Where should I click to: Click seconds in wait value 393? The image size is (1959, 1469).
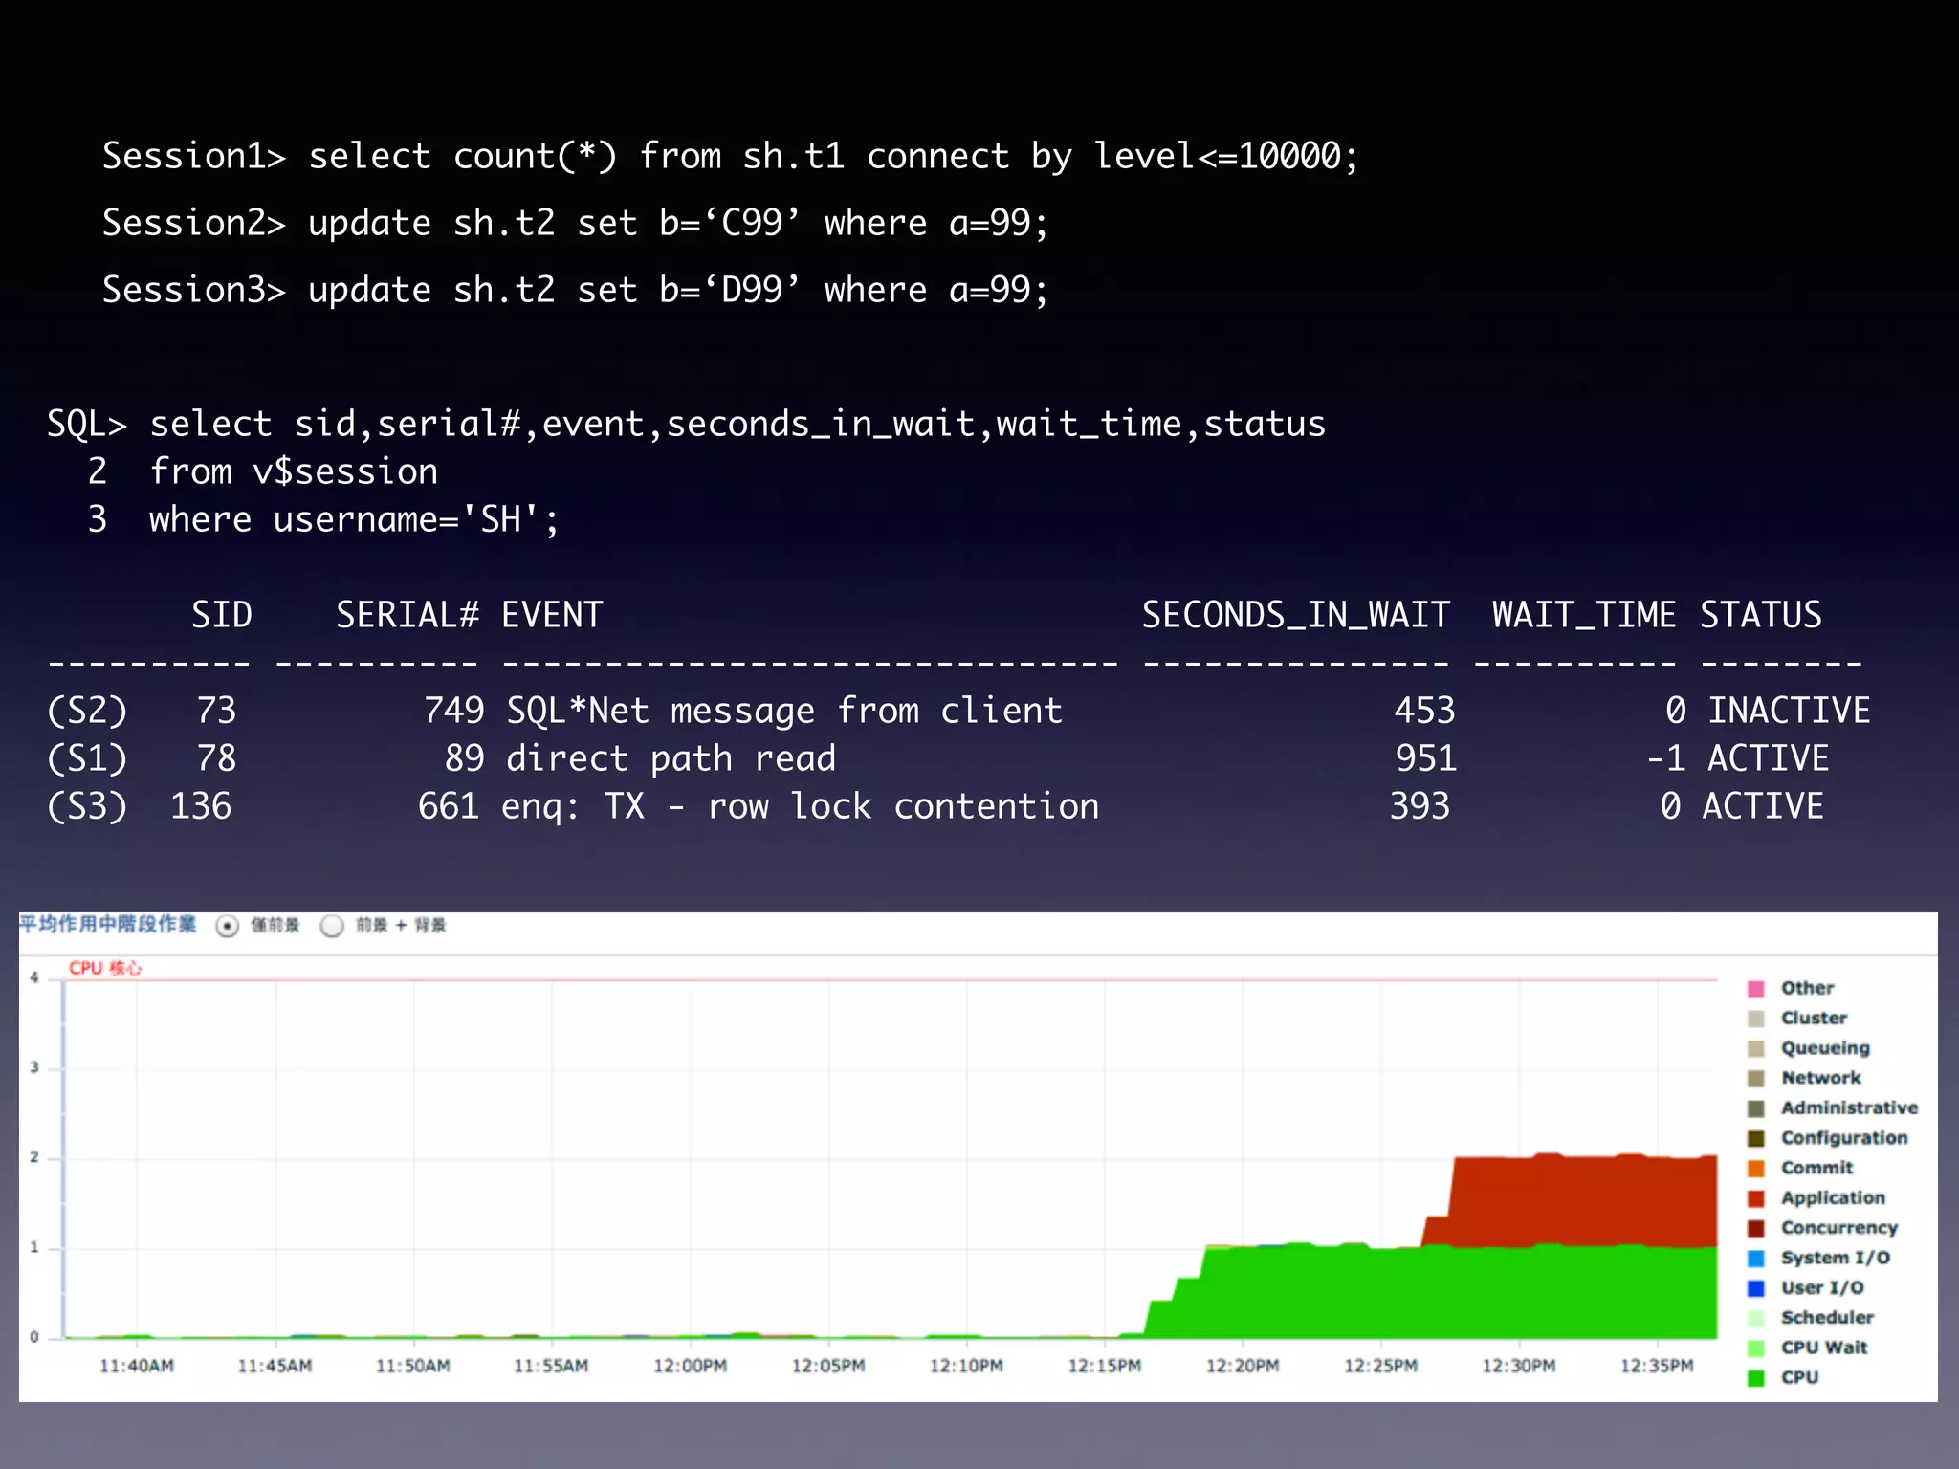click(x=1420, y=806)
